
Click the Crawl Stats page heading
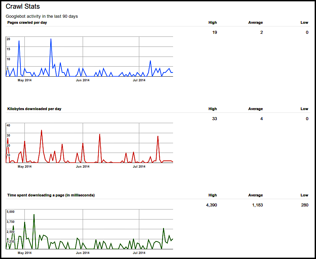(x=23, y=6)
